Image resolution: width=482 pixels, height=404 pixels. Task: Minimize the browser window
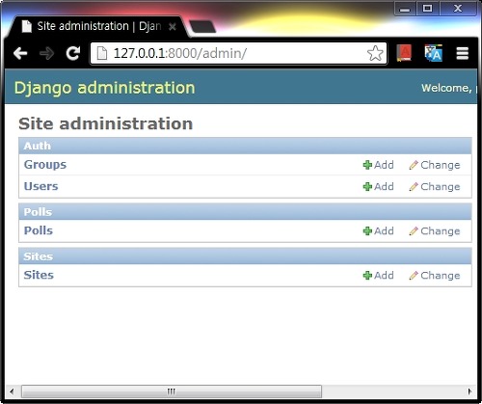click(x=405, y=9)
